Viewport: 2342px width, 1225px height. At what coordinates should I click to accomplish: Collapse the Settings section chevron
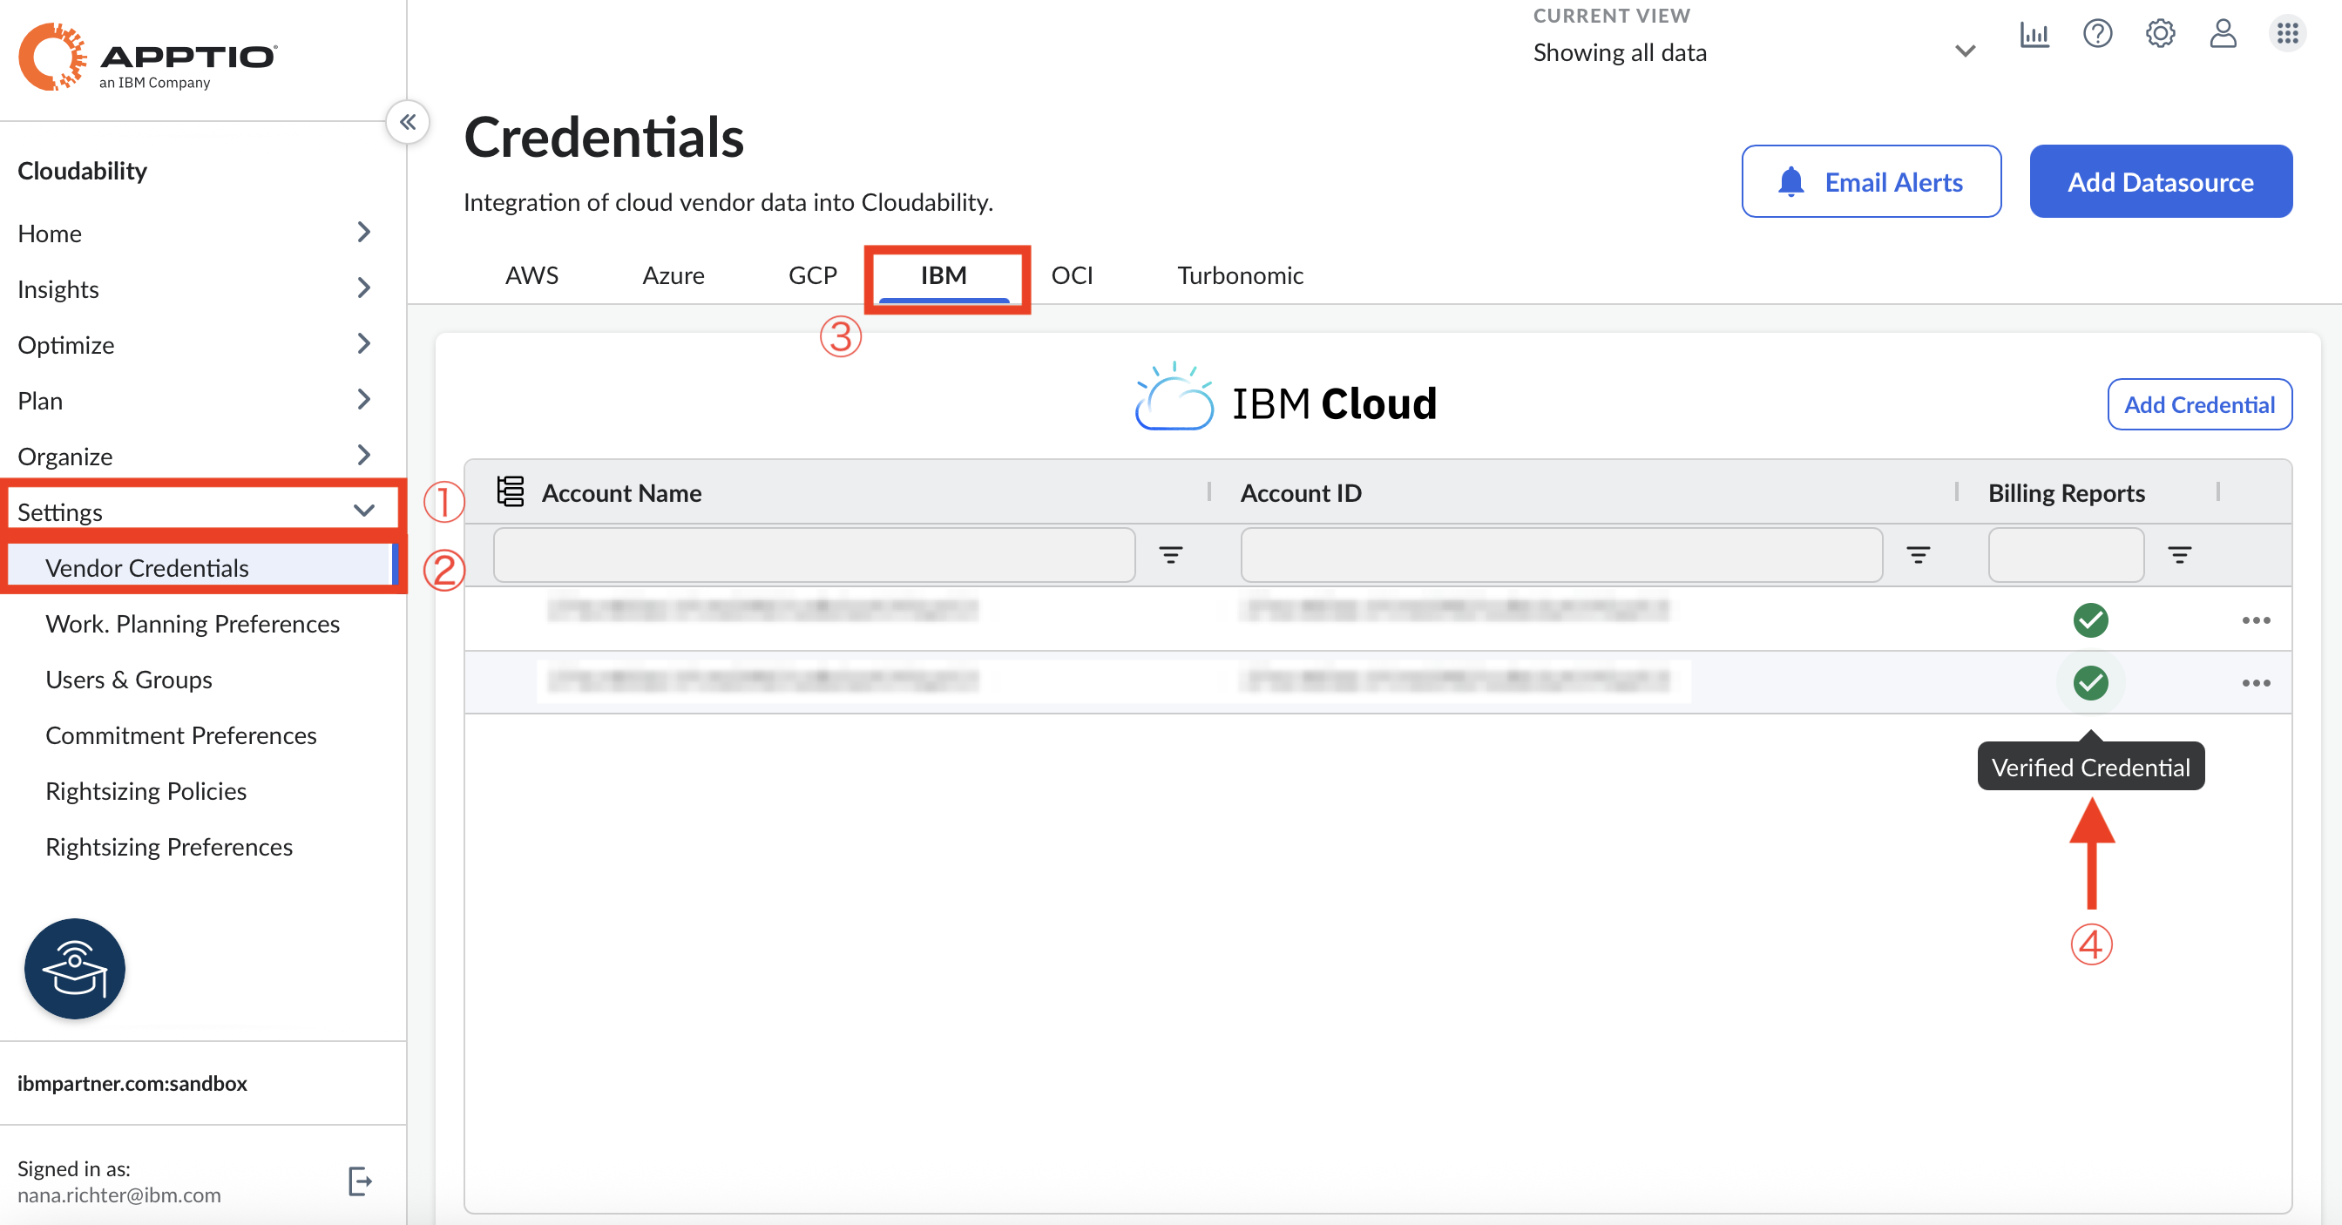[365, 511]
